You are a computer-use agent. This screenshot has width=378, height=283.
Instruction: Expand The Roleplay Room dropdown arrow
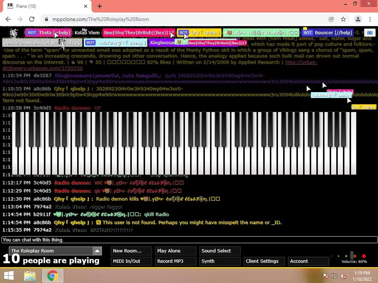(97, 251)
